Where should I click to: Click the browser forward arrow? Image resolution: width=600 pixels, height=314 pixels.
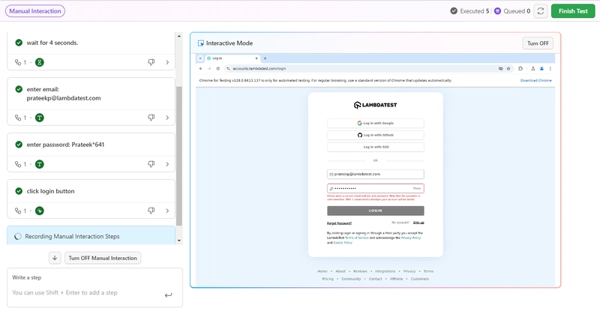click(209, 69)
